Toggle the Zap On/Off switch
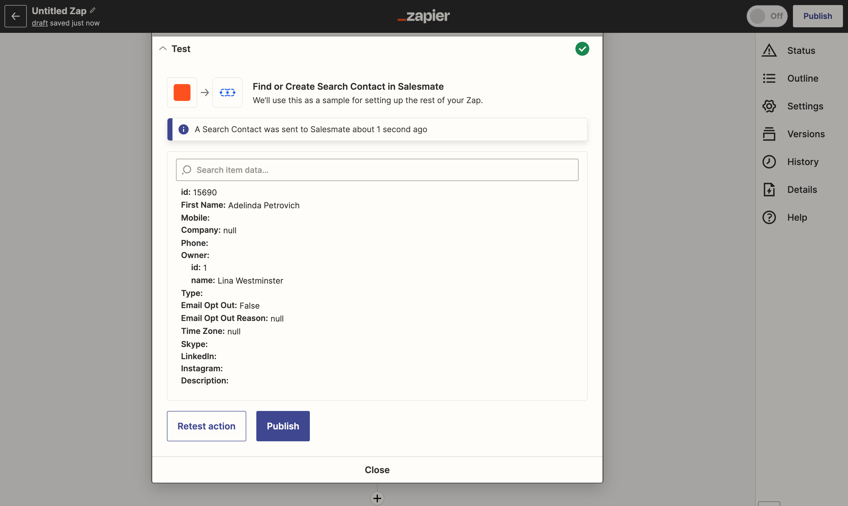This screenshot has height=506, width=848. tap(767, 16)
